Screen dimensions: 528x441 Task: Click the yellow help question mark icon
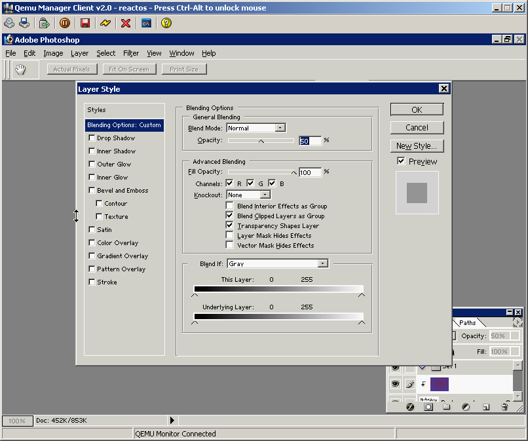[x=166, y=23]
